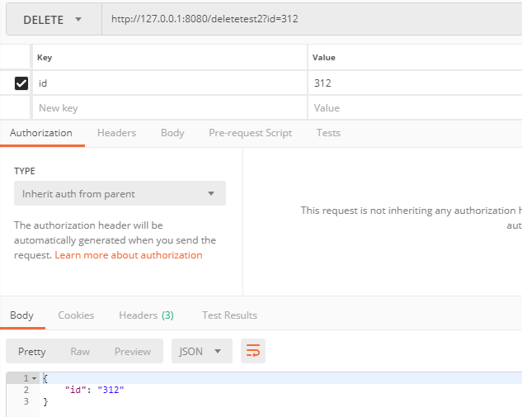
Task: Click the New key input field
Action: (170, 108)
